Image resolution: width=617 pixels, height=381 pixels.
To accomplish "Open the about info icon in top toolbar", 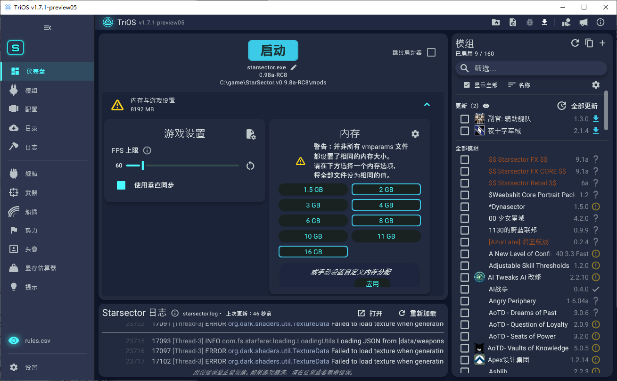I will (601, 22).
